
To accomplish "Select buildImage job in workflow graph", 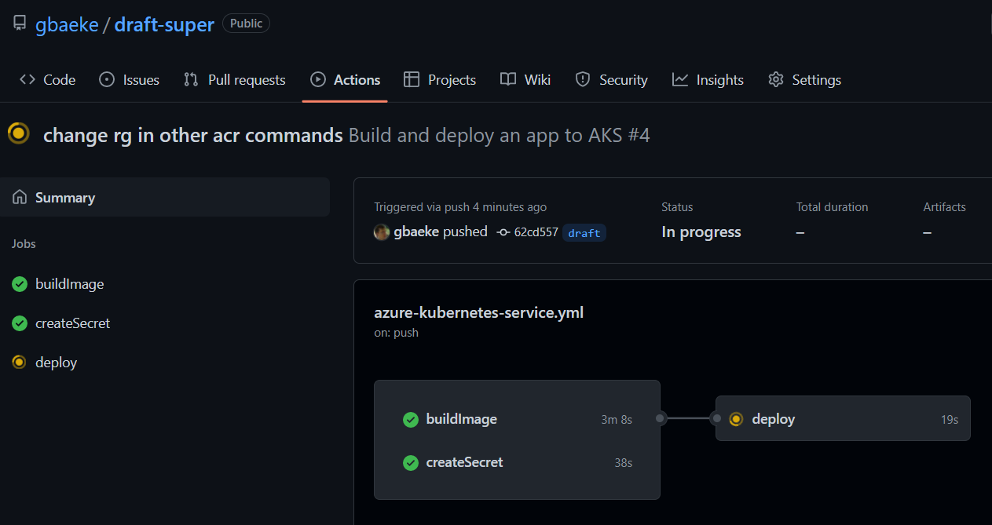I will 461,419.
